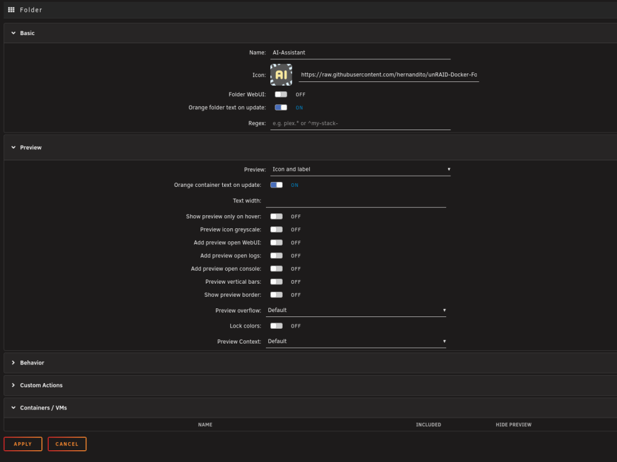Click the Icon URL input field

tap(389, 75)
